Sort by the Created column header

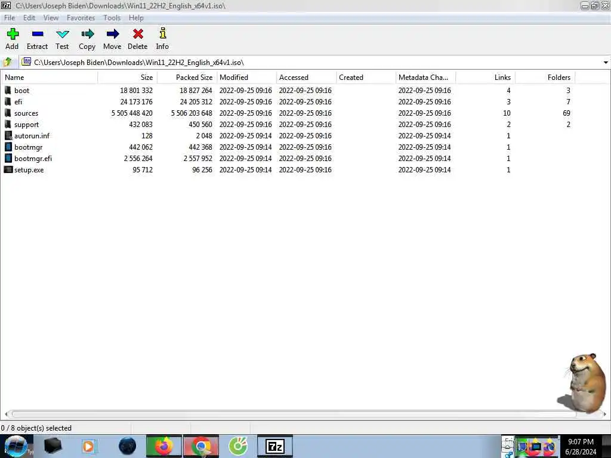(x=366, y=77)
